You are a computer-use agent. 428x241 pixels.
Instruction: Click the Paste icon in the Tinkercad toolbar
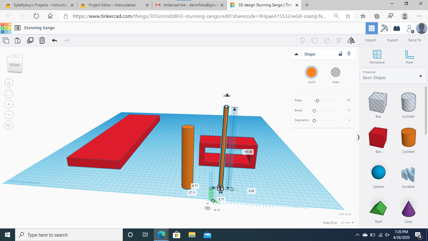(x=18, y=40)
